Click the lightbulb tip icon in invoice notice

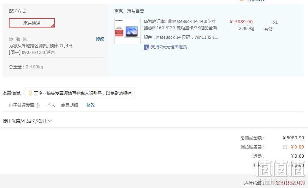[30, 93]
